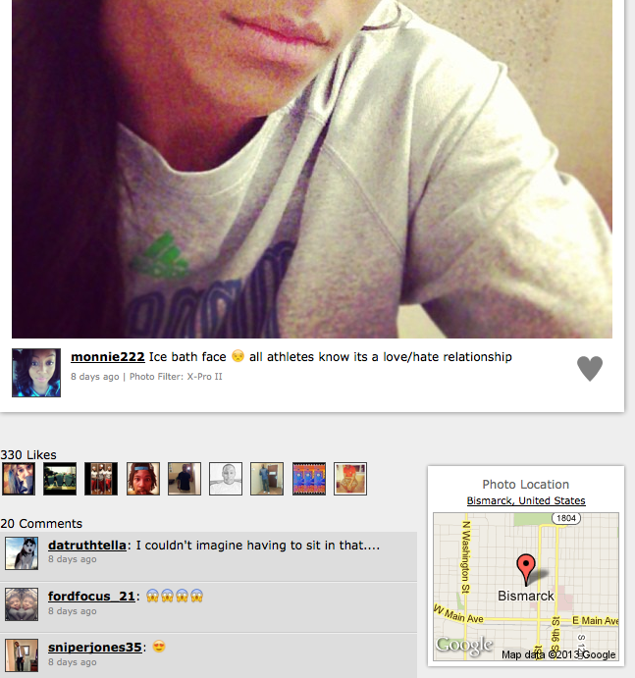Click the red map pin on Bismarck

(x=526, y=569)
